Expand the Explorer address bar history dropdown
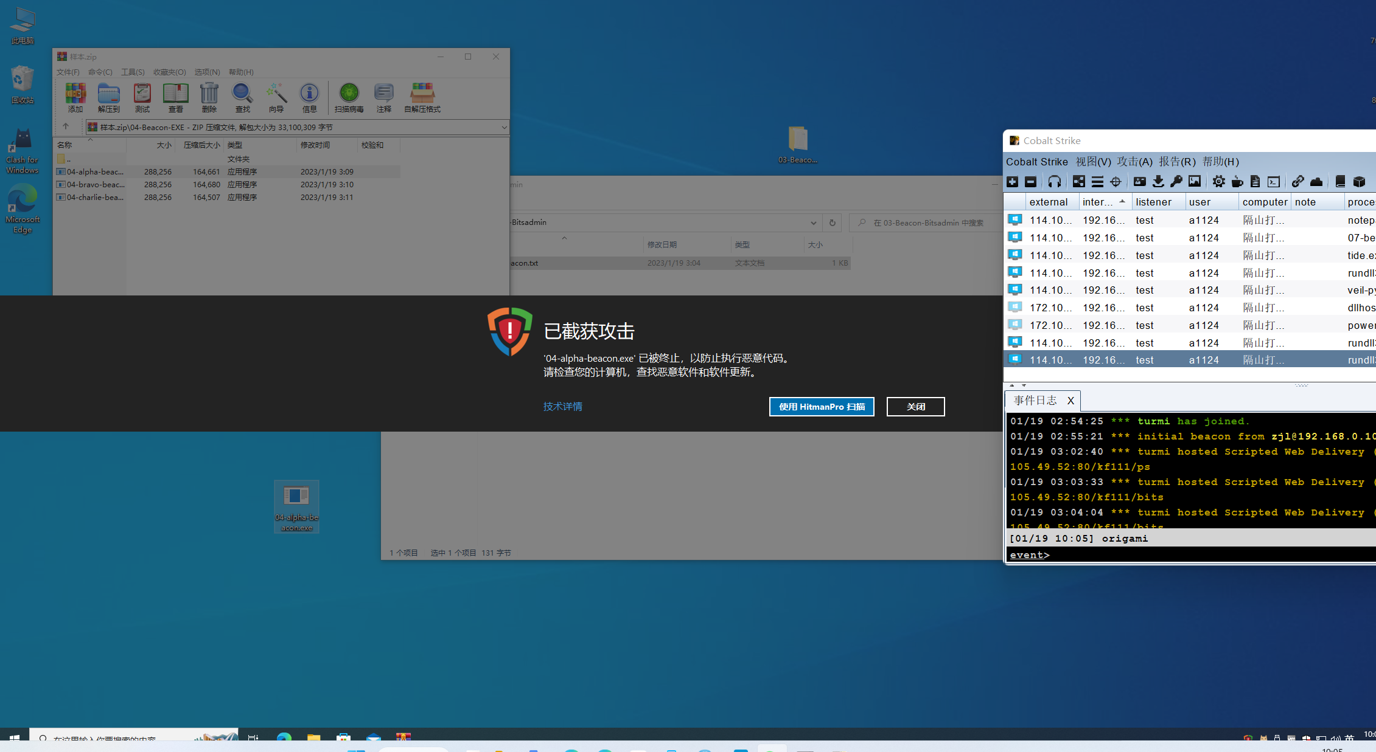The height and width of the screenshot is (752, 1376). [x=813, y=223]
